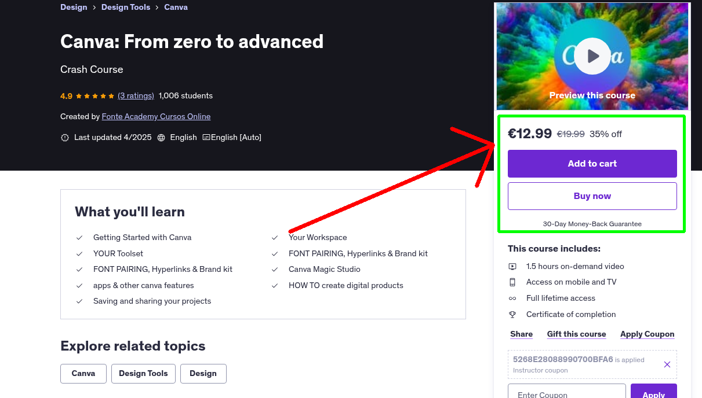
Task: Remove the applied instructor coupon
Action: [667, 364]
